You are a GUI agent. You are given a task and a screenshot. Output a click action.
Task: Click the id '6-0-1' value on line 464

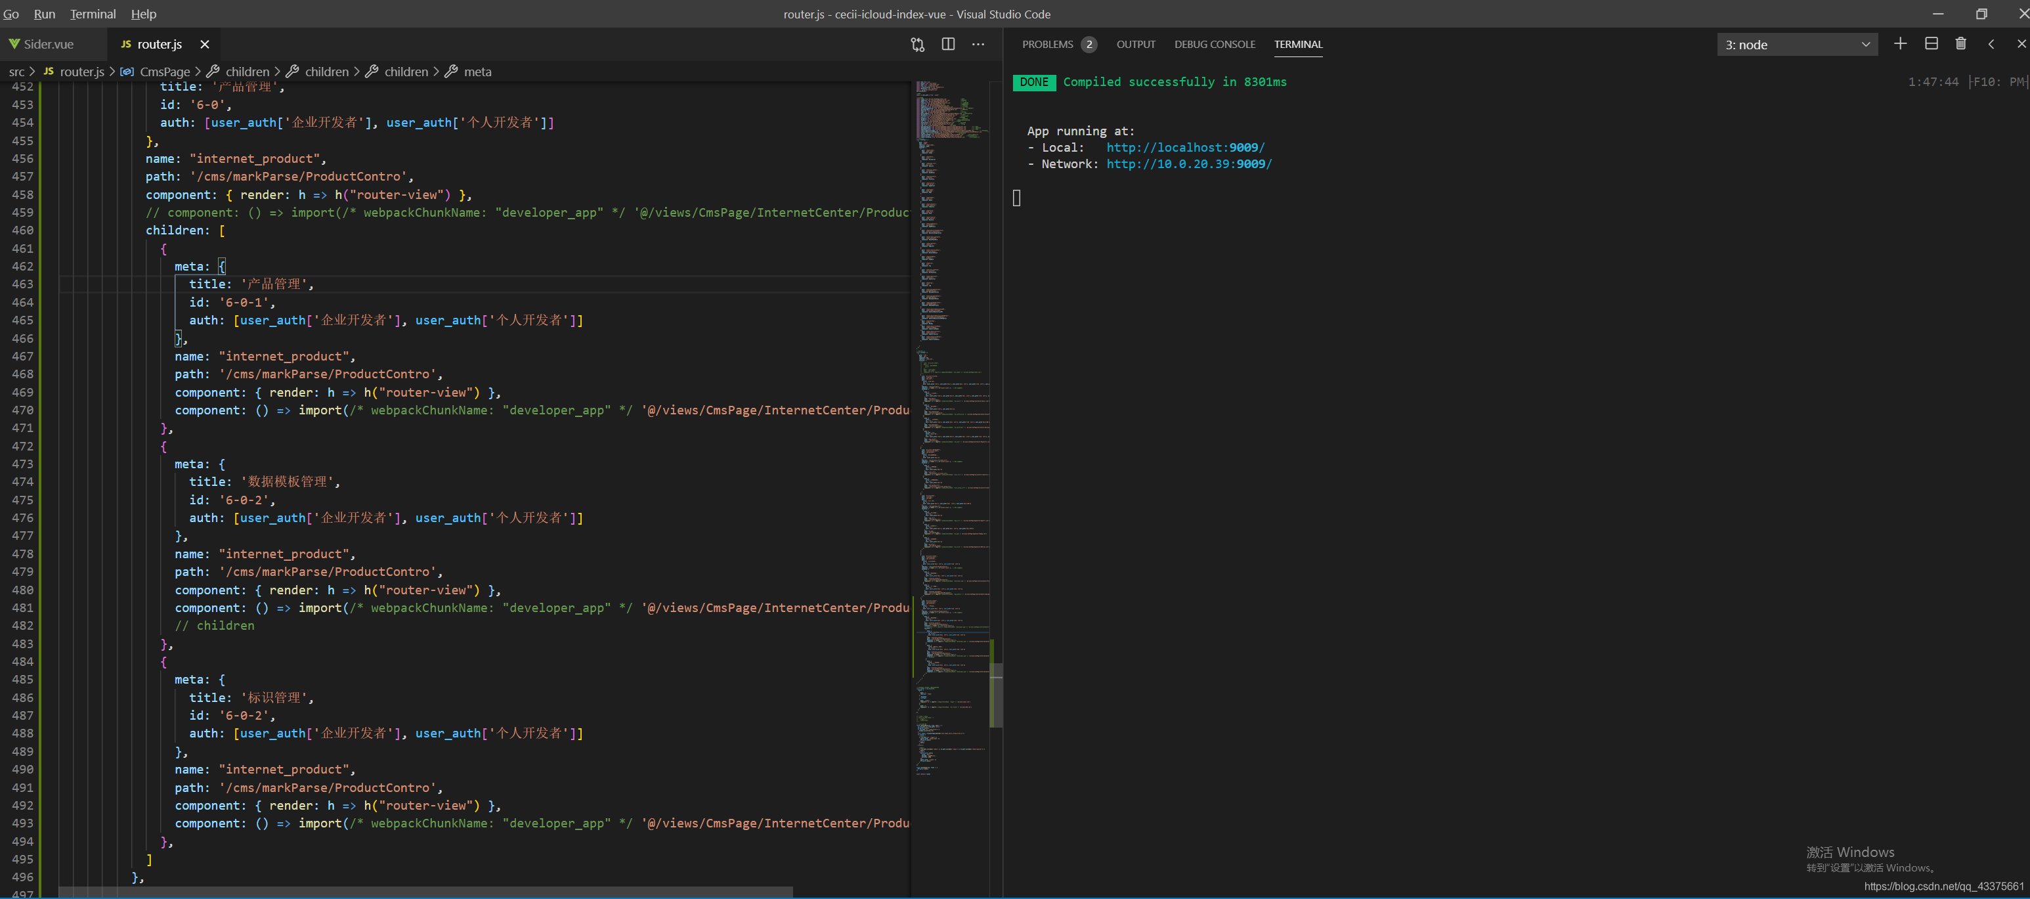pyautogui.click(x=244, y=303)
